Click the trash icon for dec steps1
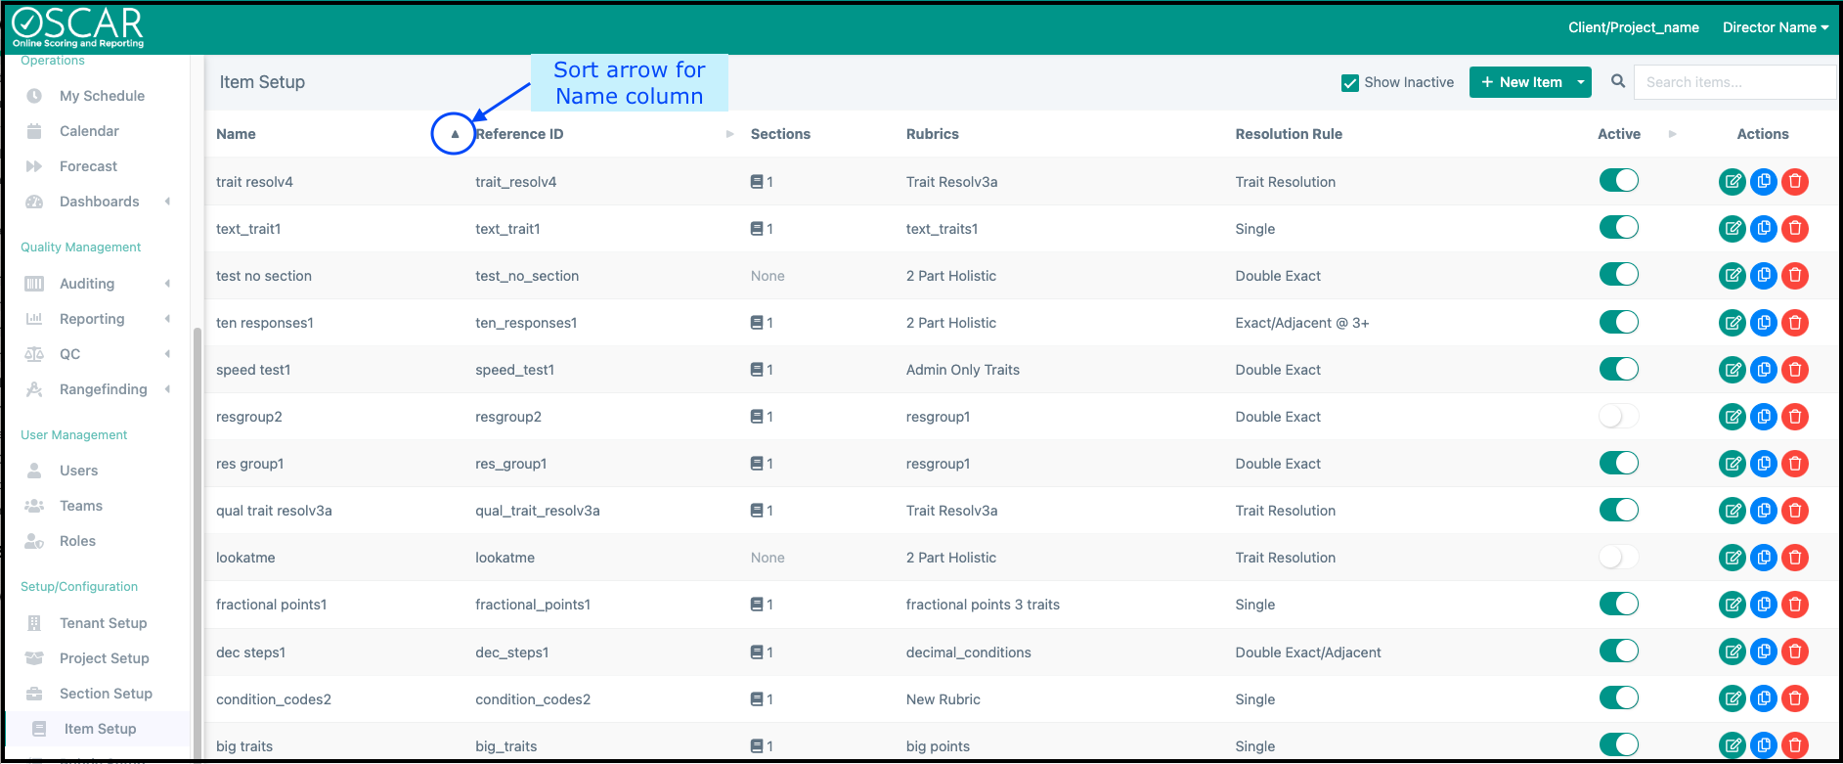 click(1794, 652)
